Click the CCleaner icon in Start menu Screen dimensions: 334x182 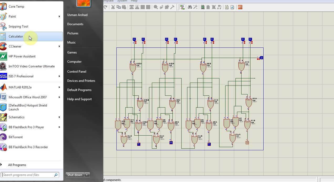click(3, 46)
